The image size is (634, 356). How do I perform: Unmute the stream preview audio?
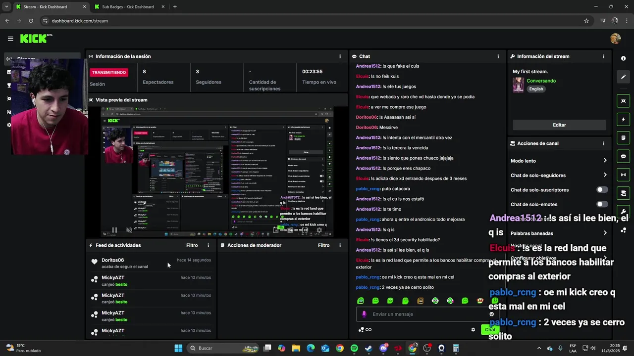(129, 230)
